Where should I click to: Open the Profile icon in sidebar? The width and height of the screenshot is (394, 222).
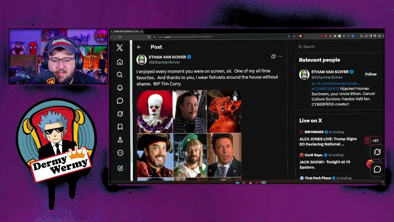pos(120,140)
